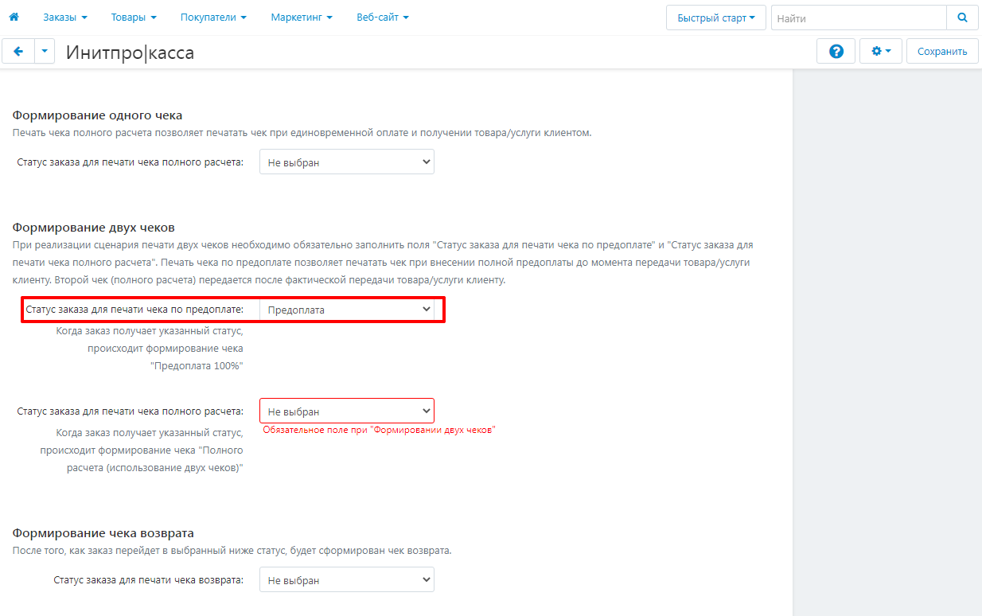Click the hint text mentioning "использование двух чеков"
982x616 pixels.
click(x=142, y=450)
